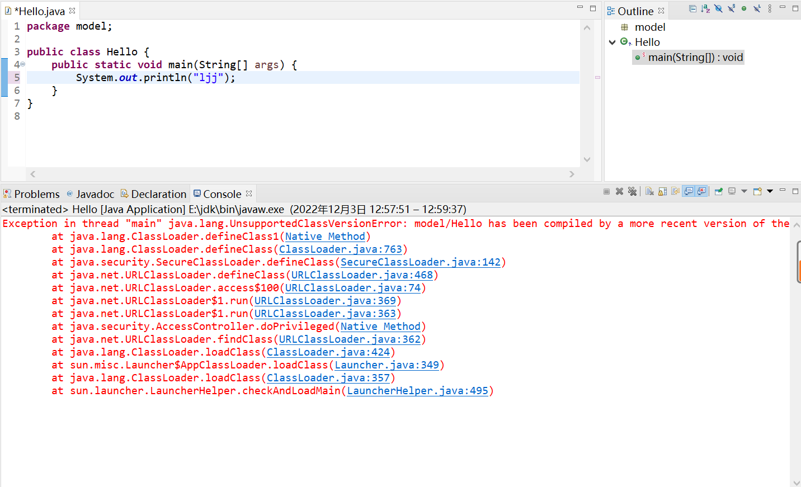Image resolution: width=801 pixels, height=487 pixels.
Task: Click the editor vertical scrollbar down arrow
Action: [x=587, y=159]
